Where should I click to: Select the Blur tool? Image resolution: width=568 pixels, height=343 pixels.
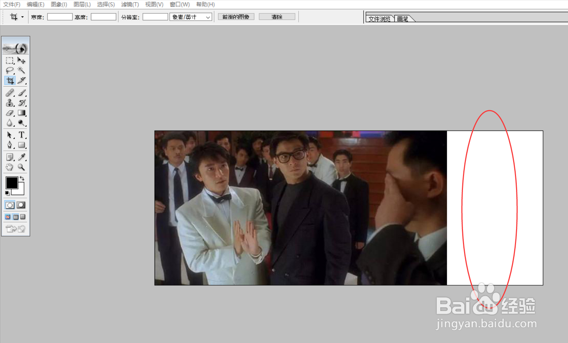10,123
